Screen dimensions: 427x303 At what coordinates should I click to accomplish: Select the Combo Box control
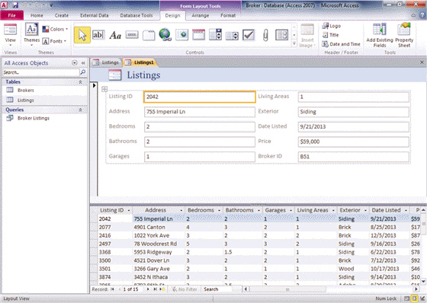click(x=215, y=35)
